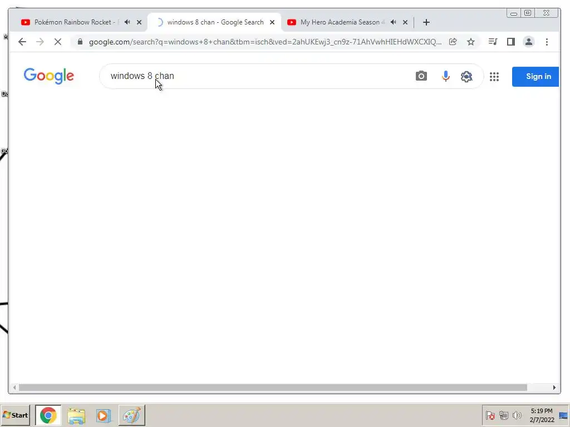
Task: Open Chrome's three-dot menu
Action: 547,42
